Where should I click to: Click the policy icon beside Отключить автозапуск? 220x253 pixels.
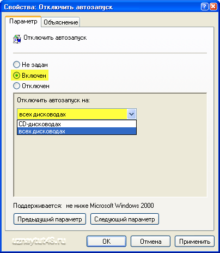(x=17, y=39)
